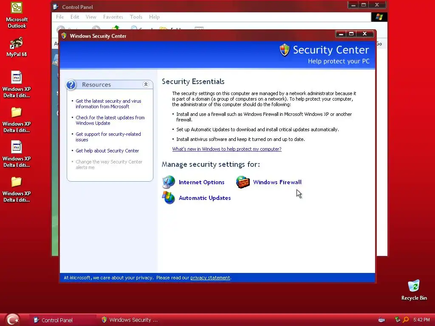Click the shield icon in Windows Security Center title bar
This screenshot has height=326, width=435.
(x=64, y=36)
